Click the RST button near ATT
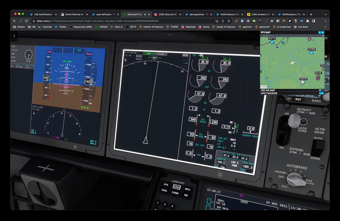340x221 pixels. point(298,99)
